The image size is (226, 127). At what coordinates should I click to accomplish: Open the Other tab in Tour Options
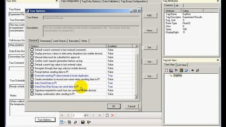pos(84,41)
